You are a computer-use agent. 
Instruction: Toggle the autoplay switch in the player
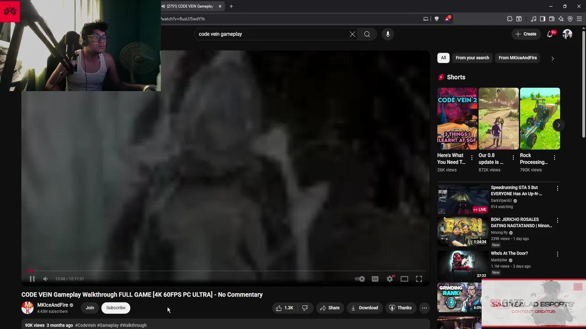pos(360,279)
